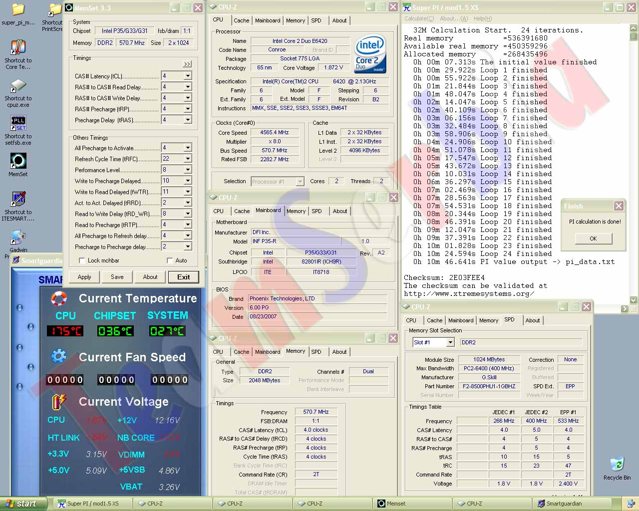639x511 pixels.
Task: Switch to Super PI taskbar item
Action: (x=92, y=504)
